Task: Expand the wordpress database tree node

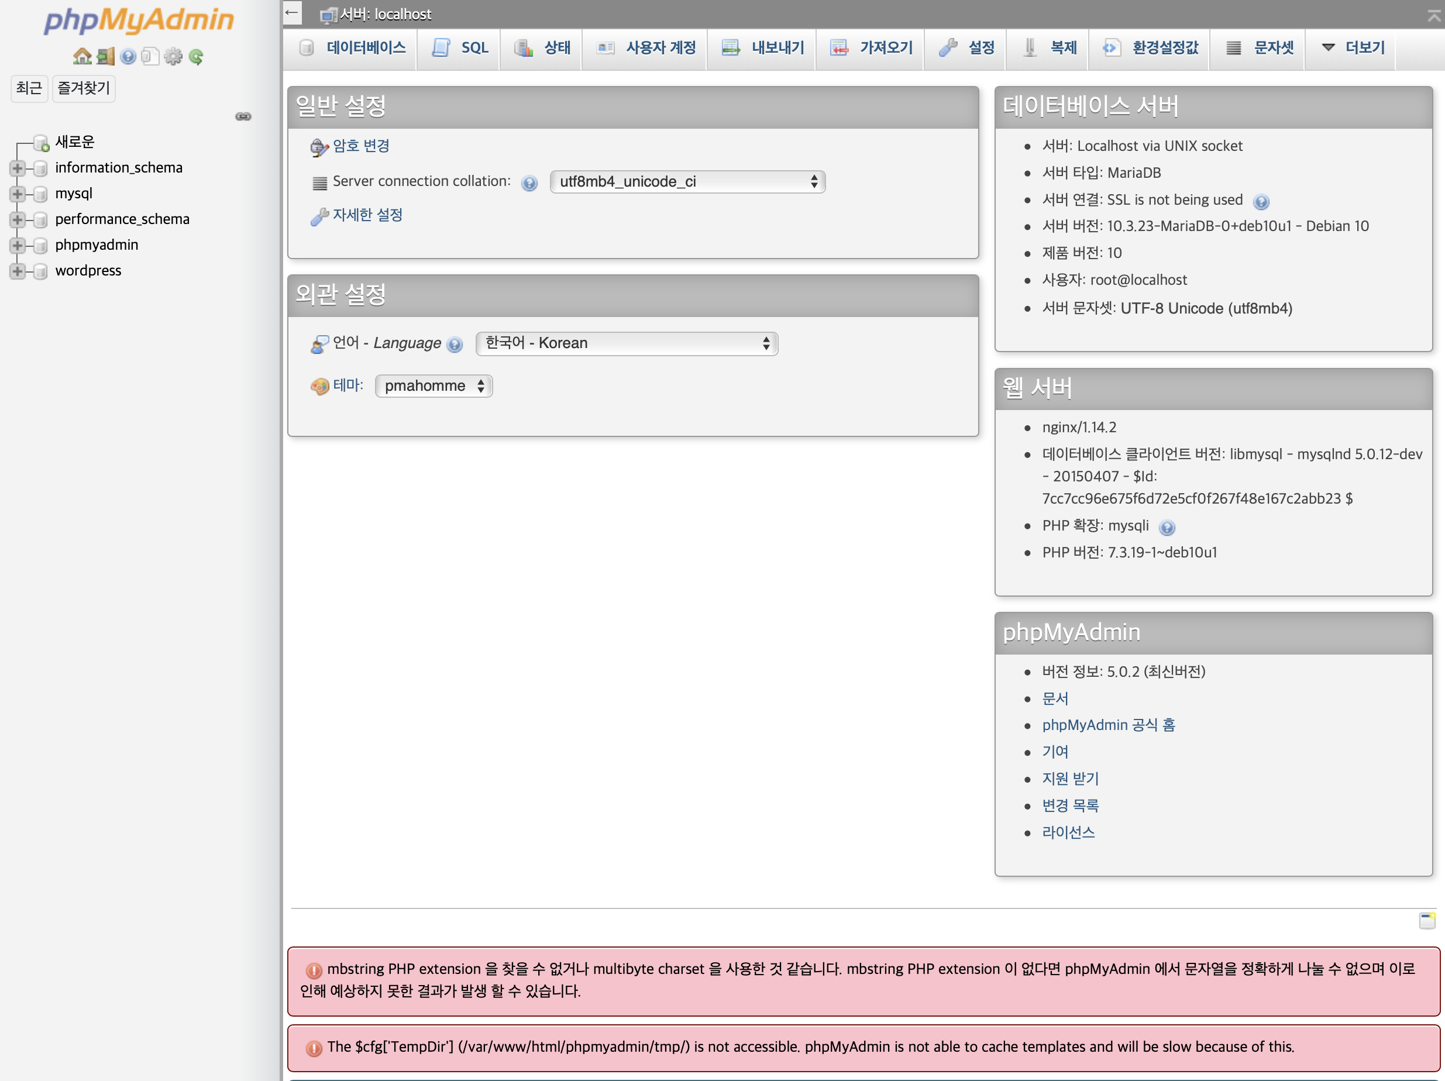Action: click(x=18, y=271)
